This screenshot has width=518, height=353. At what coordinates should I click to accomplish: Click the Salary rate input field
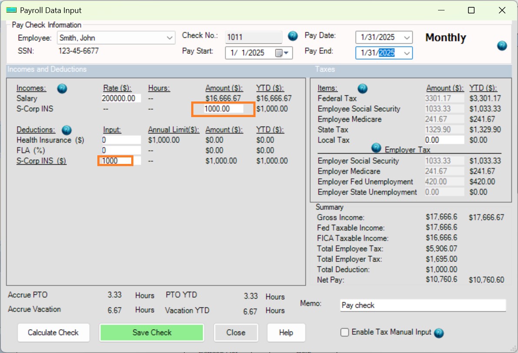tap(121, 98)
